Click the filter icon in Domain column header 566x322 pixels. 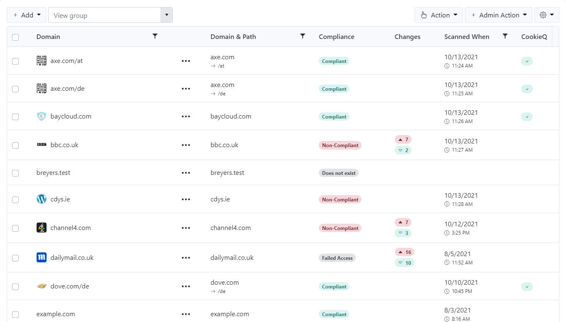pyautogui.click(x=155, y=36)
